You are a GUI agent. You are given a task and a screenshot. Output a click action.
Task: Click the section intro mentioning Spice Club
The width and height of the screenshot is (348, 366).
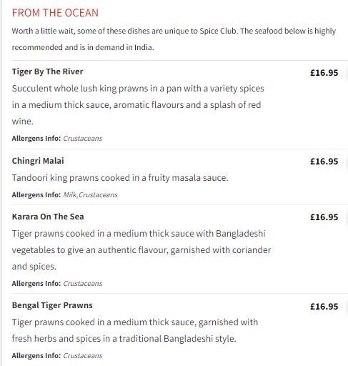coord(174,39)
